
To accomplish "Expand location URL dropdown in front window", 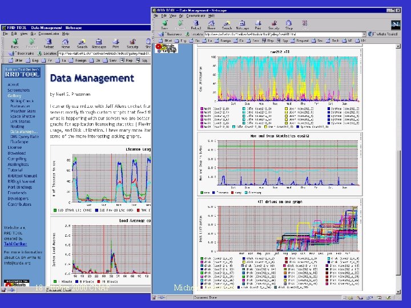I will [364, 34].
